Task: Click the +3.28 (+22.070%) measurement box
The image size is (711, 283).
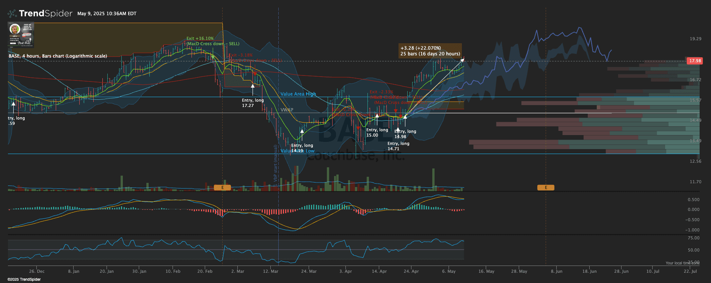Action: [x=430, y=51]
